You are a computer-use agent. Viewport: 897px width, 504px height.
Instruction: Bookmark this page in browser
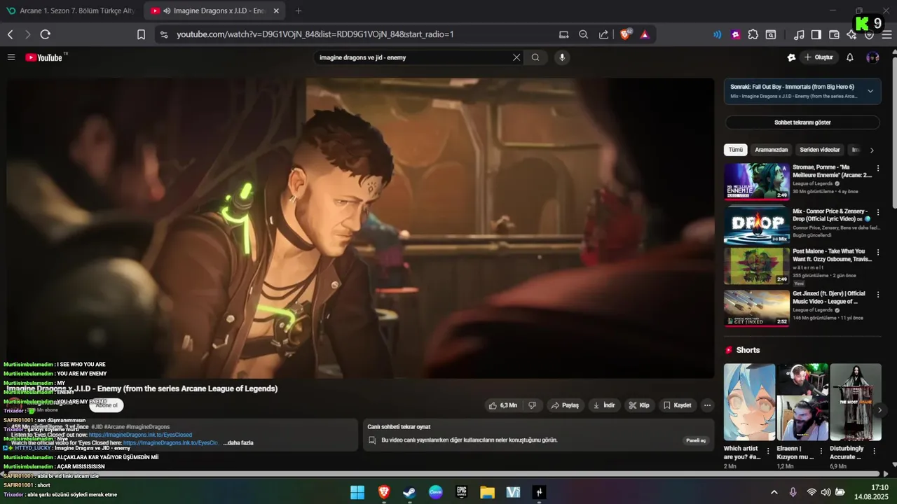click(141, 34)
